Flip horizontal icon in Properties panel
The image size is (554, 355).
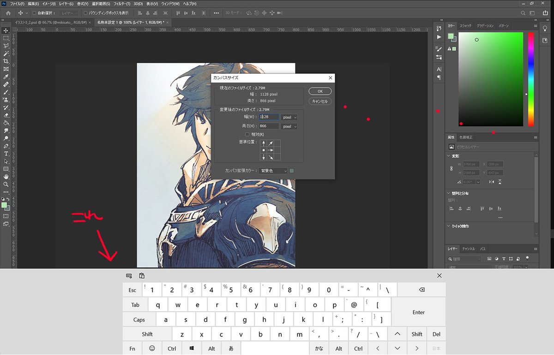click(491, 182)
